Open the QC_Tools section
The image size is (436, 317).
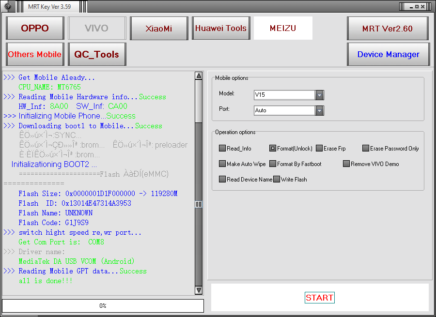[97, 54]
